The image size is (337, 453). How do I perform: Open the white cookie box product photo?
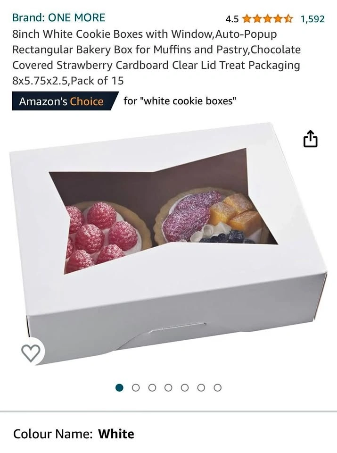pos(169,243)
